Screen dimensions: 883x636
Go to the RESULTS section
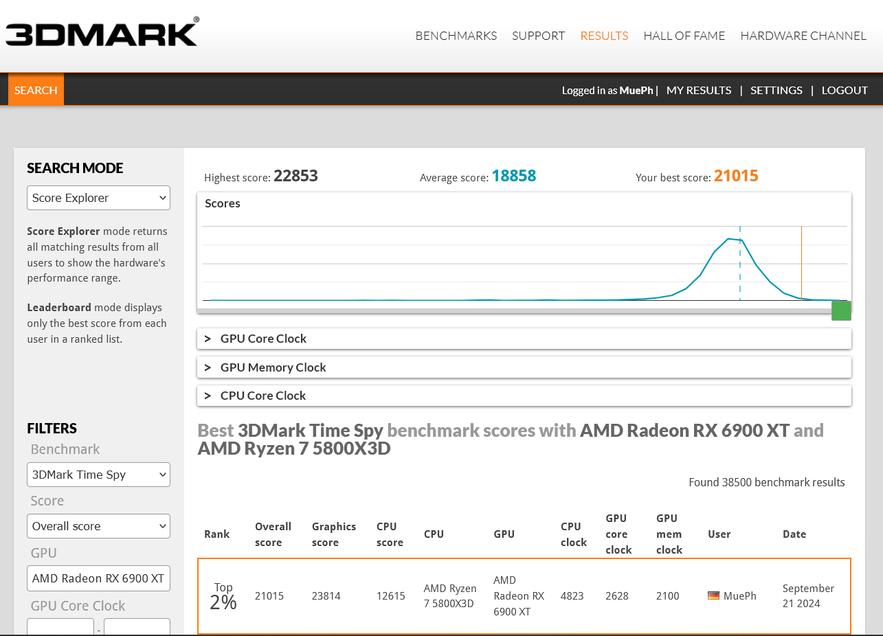tap(604, 36)
